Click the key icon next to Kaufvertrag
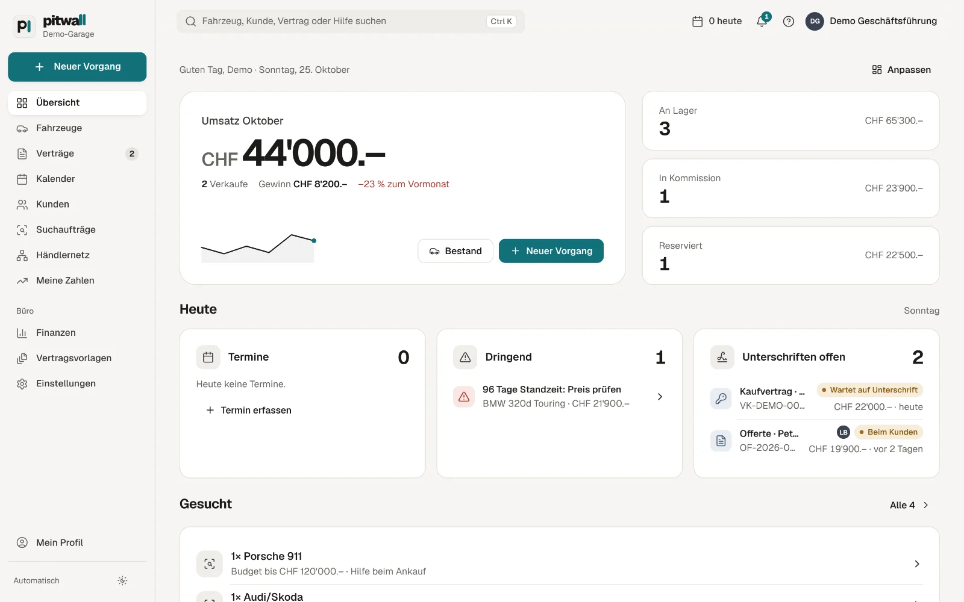This screenshot has height=602, width=964. [721, 399]
